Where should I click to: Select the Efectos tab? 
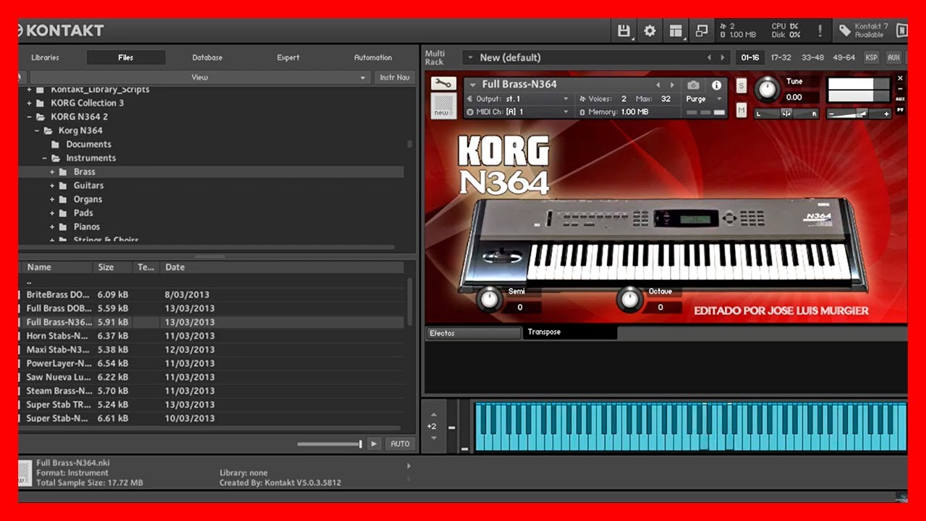tap(473, 333)
